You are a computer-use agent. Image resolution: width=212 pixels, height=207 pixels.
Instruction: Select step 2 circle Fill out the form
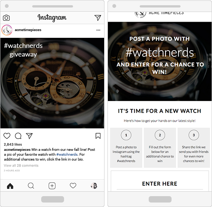[x=160, y=135]
